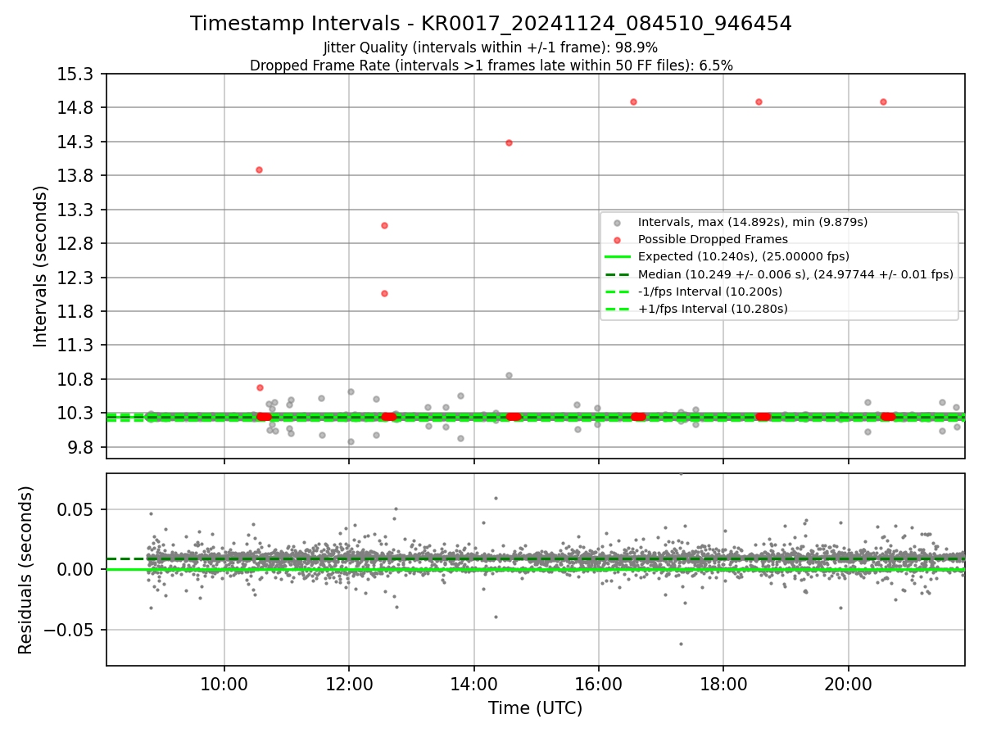Click the 10:00 time tick label
983x737 pixels.
click(224, 683)
